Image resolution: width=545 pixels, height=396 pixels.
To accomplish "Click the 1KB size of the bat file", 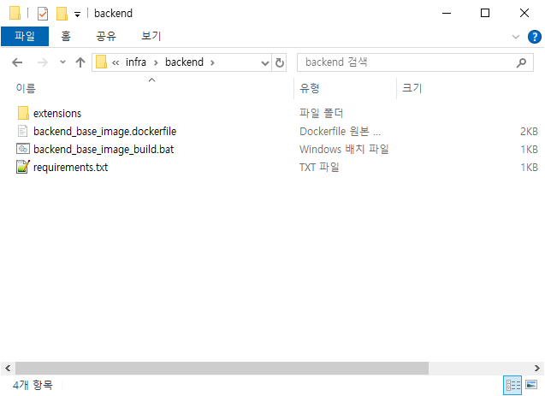I will [529, 150].
